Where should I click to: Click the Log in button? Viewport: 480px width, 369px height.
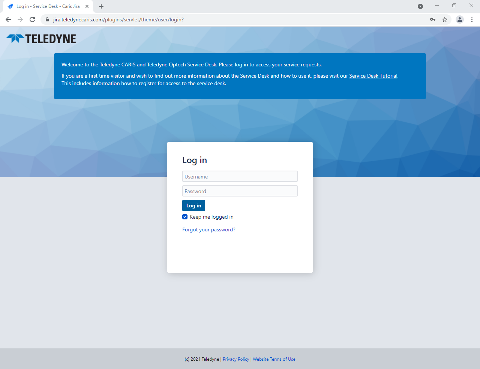(193, 205)
